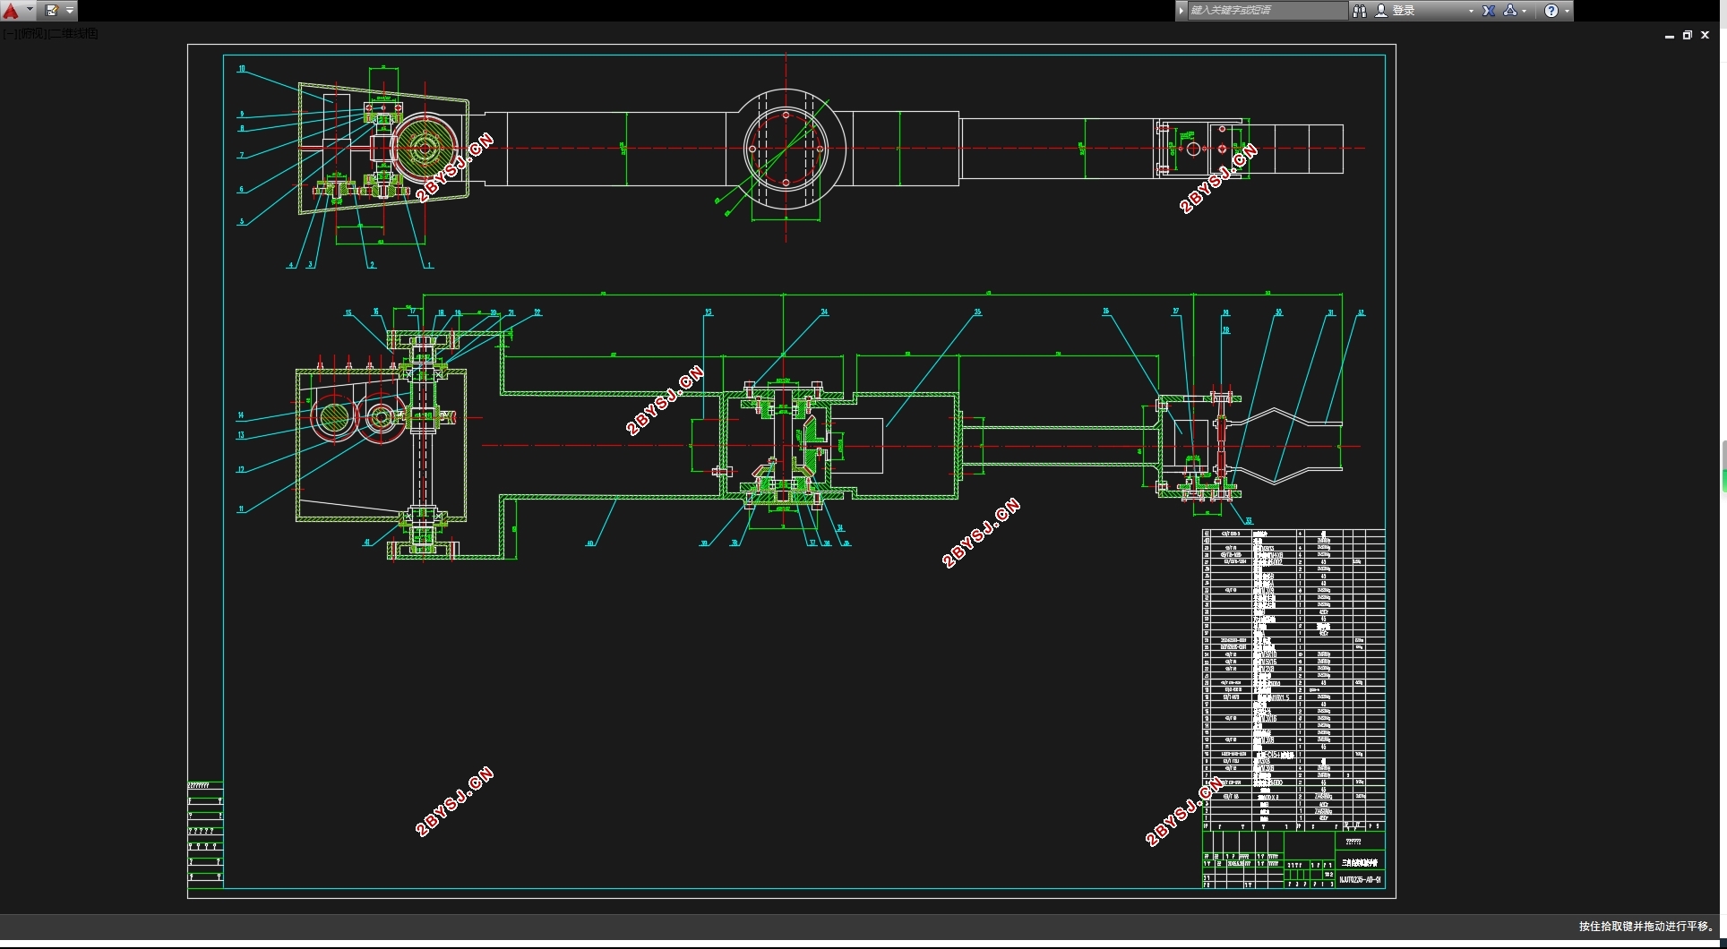Click the user profile sign-in icon
The height and width of the screenshot is (949, 1727).
pyautogui.click(x=1381, y=11)
